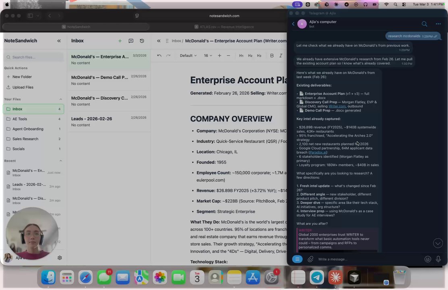Screen dimensions: 448x290
Task: Open System Settings from the Dock
Action: (x=271, y=278)
